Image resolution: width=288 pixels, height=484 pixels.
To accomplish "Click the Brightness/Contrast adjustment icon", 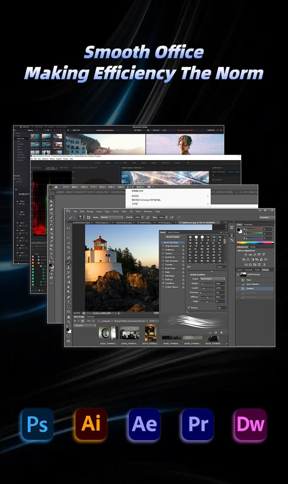I will click(x=245, y=255).
